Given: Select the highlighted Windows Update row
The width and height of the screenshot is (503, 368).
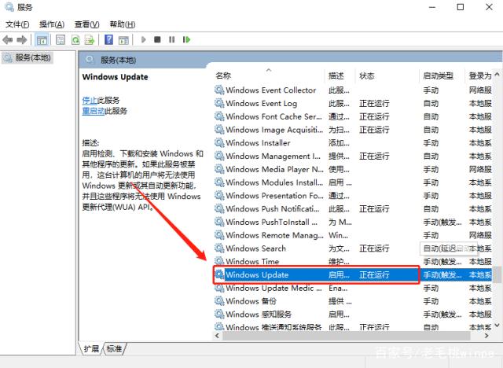Looking at the screenshot, I should coord(353,274).
